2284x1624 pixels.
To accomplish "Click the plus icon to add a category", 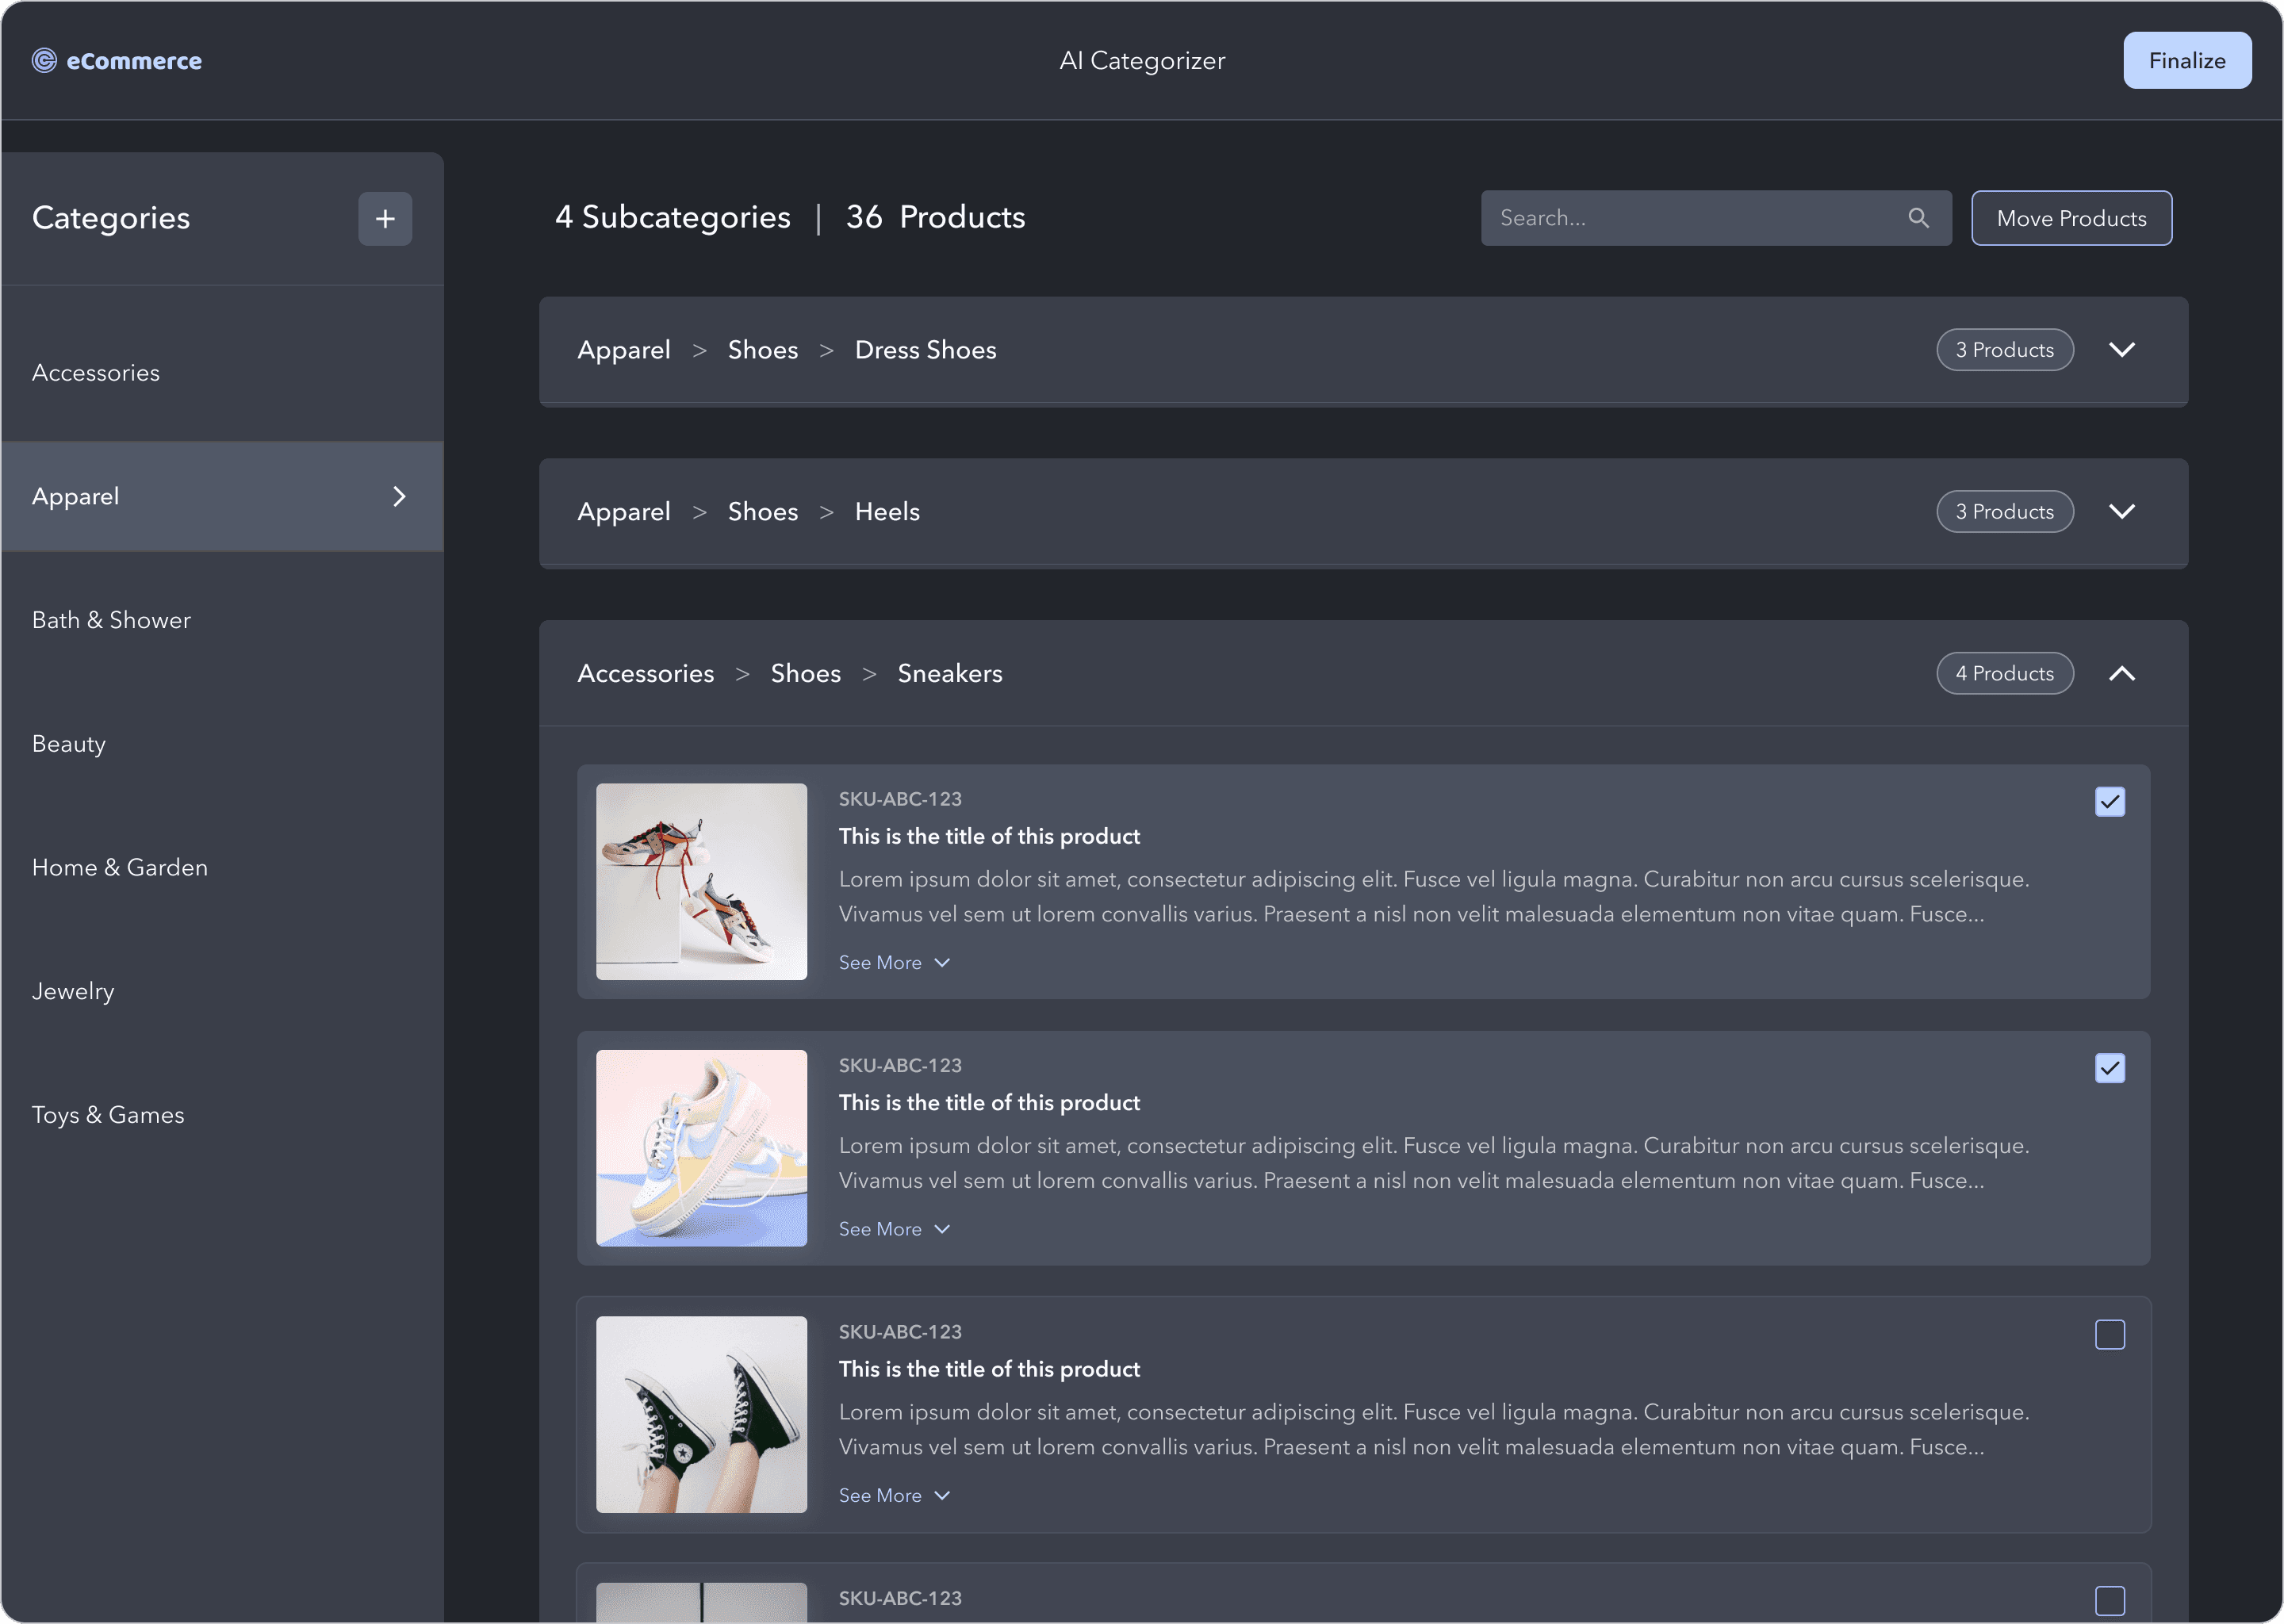I will click(x=385, y=218).
